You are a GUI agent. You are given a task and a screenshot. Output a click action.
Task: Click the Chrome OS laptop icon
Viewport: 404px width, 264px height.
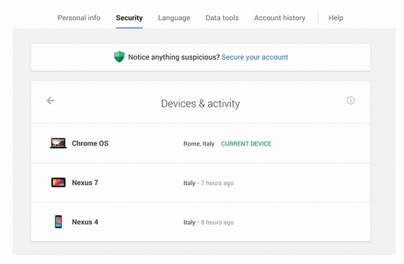(x=59, y=143)
